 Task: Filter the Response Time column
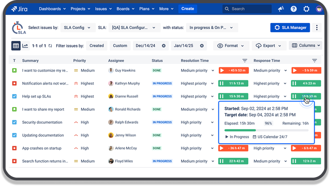click(x=314, y=61)
